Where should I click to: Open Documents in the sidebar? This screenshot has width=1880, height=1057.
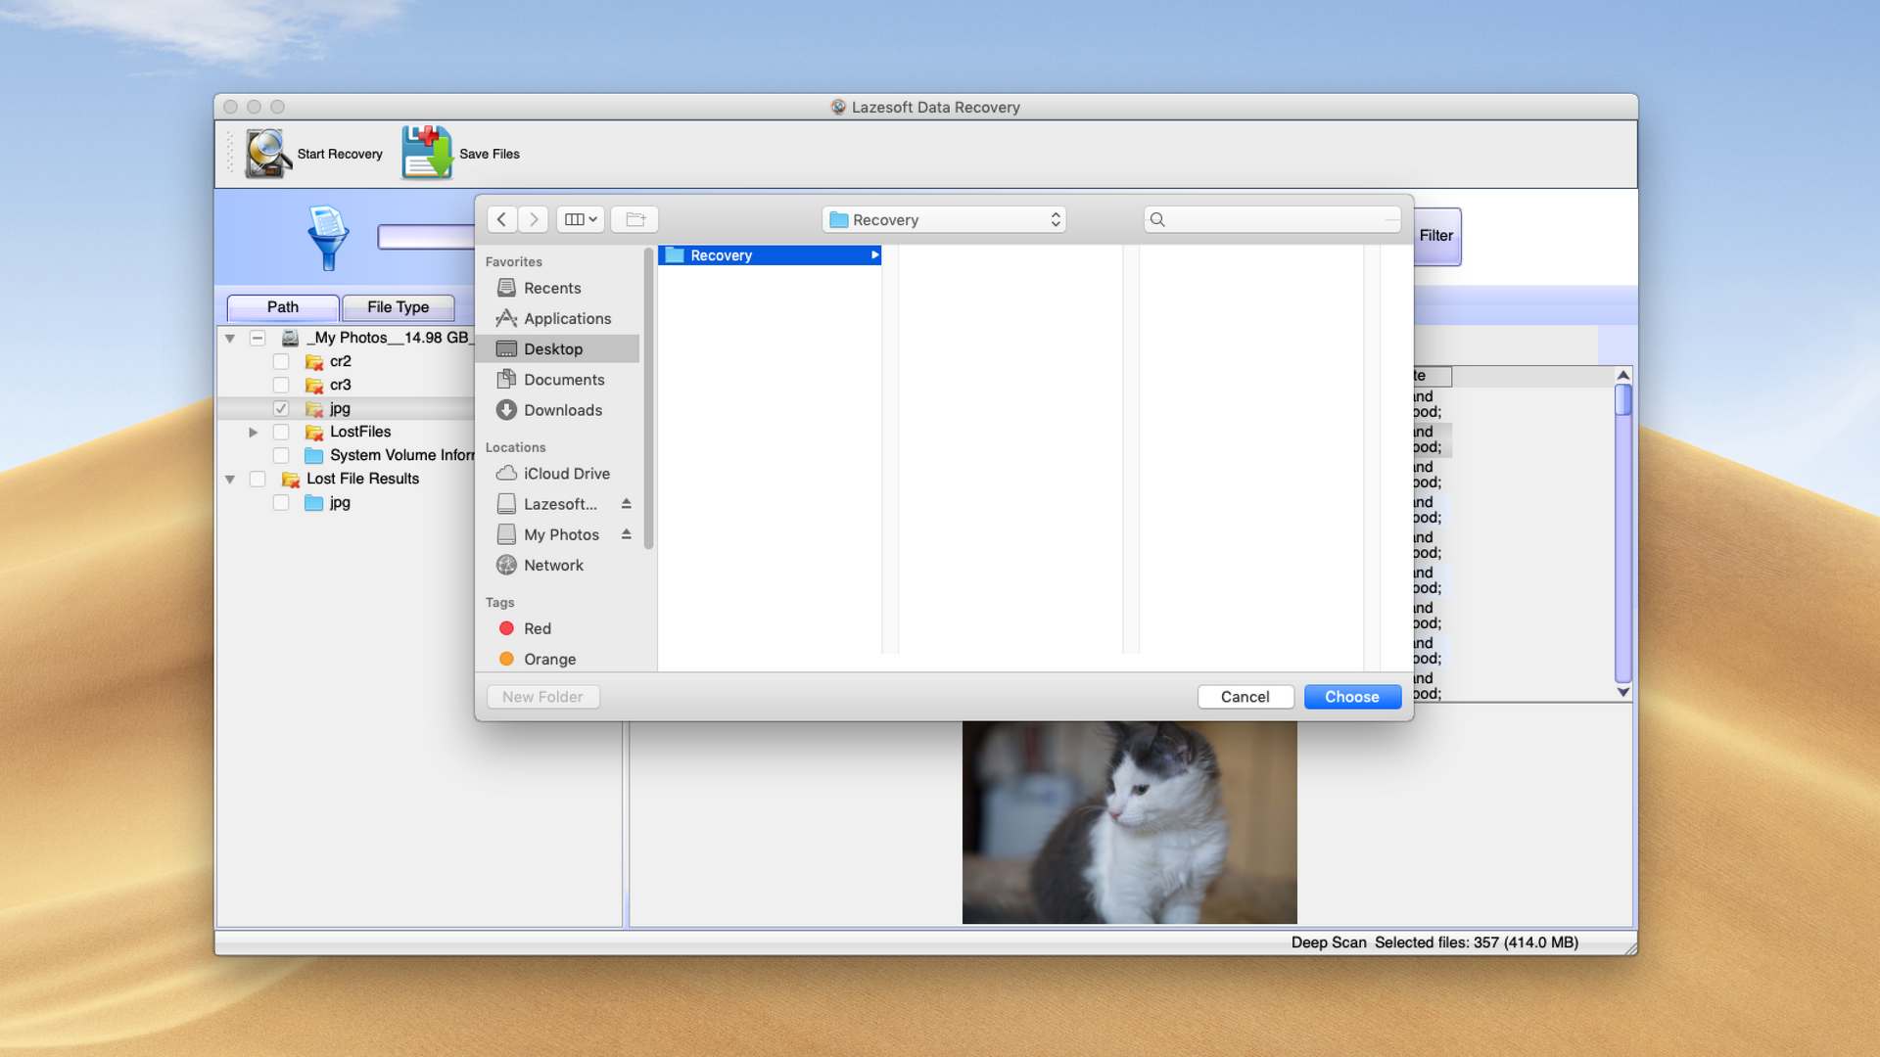tap(564, 379)
